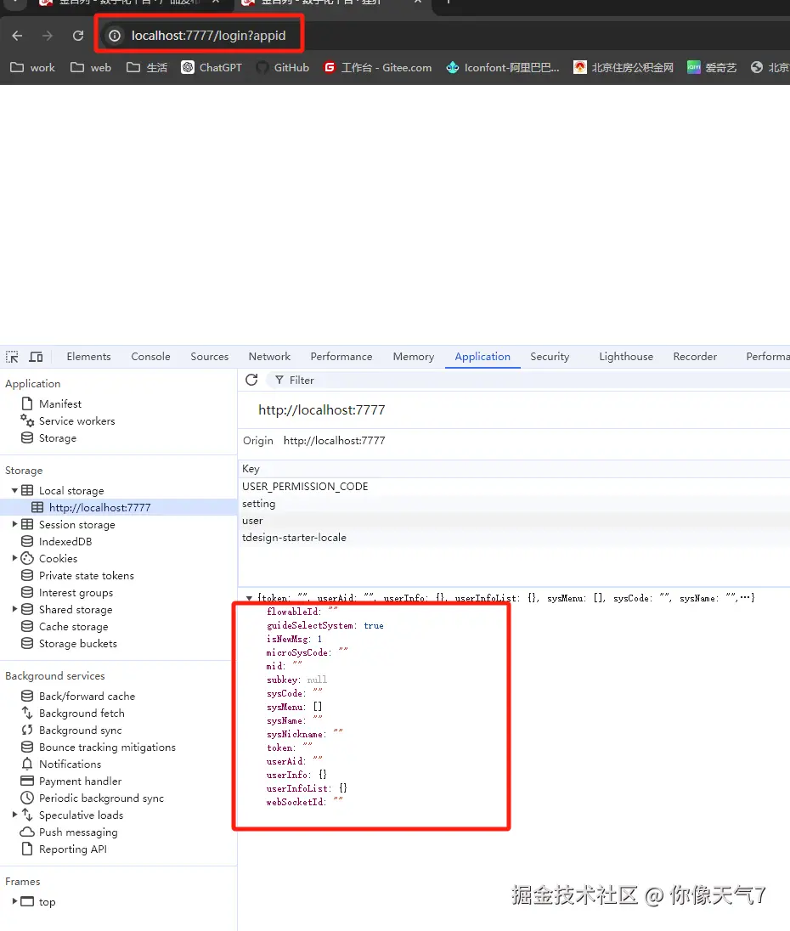Screen dimensions: 790x931
Task: Switch to the Recorder tab
Action: [695, 357]
